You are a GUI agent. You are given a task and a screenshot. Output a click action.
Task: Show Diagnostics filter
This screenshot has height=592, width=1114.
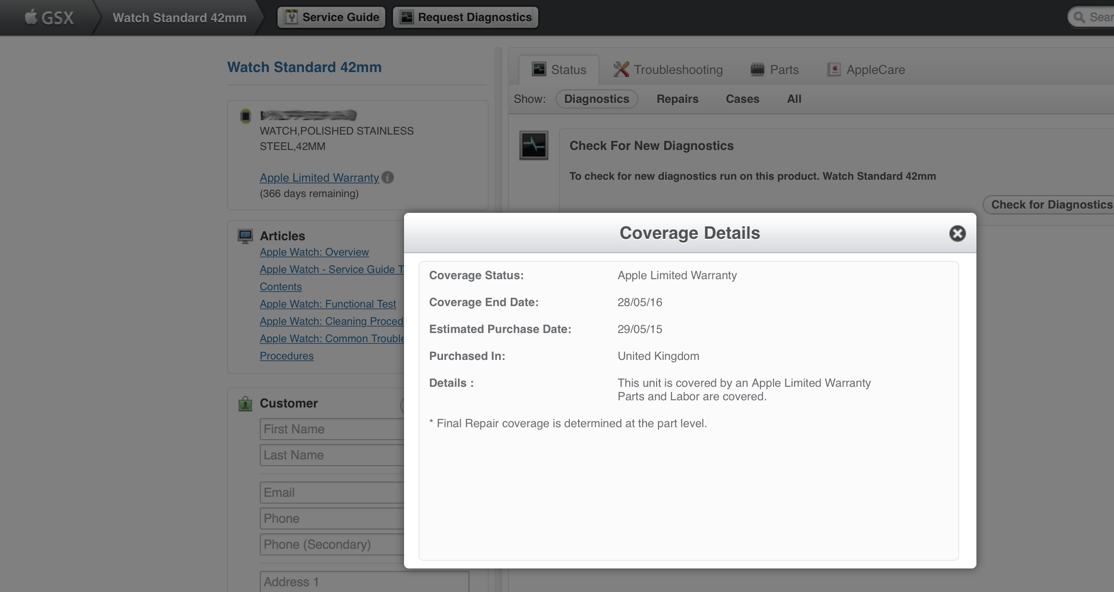(596, 99)
